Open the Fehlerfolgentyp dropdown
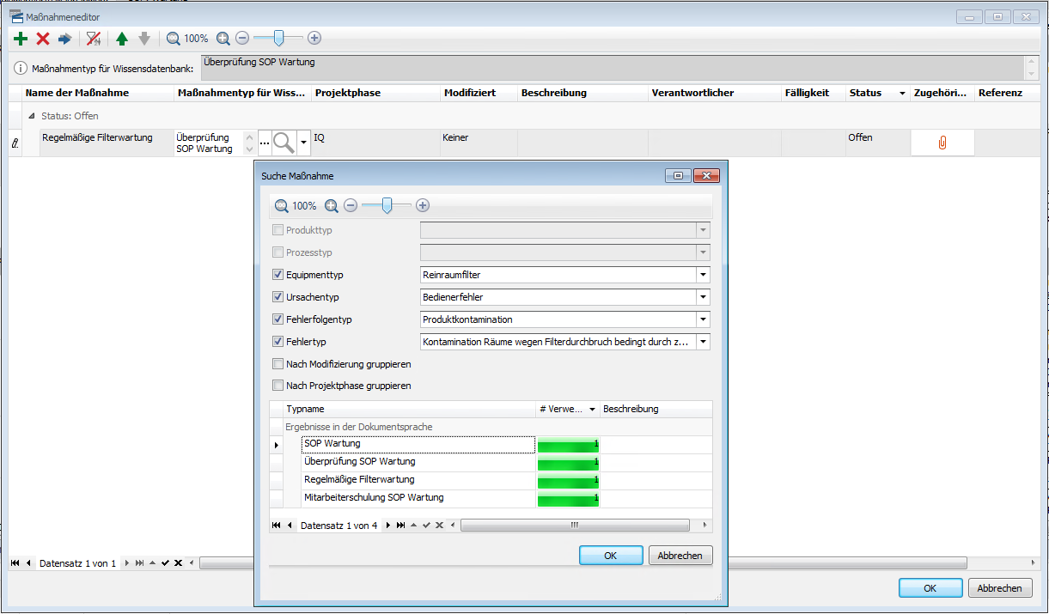The height and width of the screenshot is (614, 1049). point(703,319)
